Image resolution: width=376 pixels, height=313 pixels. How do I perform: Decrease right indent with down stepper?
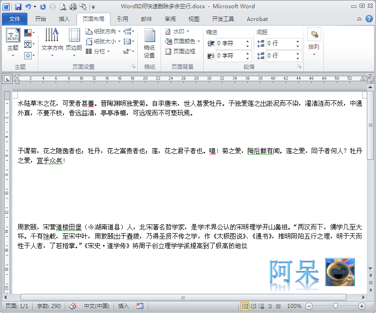point(248,58)
